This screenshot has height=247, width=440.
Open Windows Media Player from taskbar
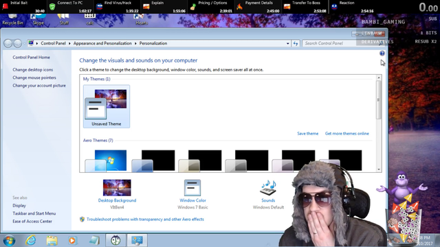pyautogui.click(x=72, y=241)
